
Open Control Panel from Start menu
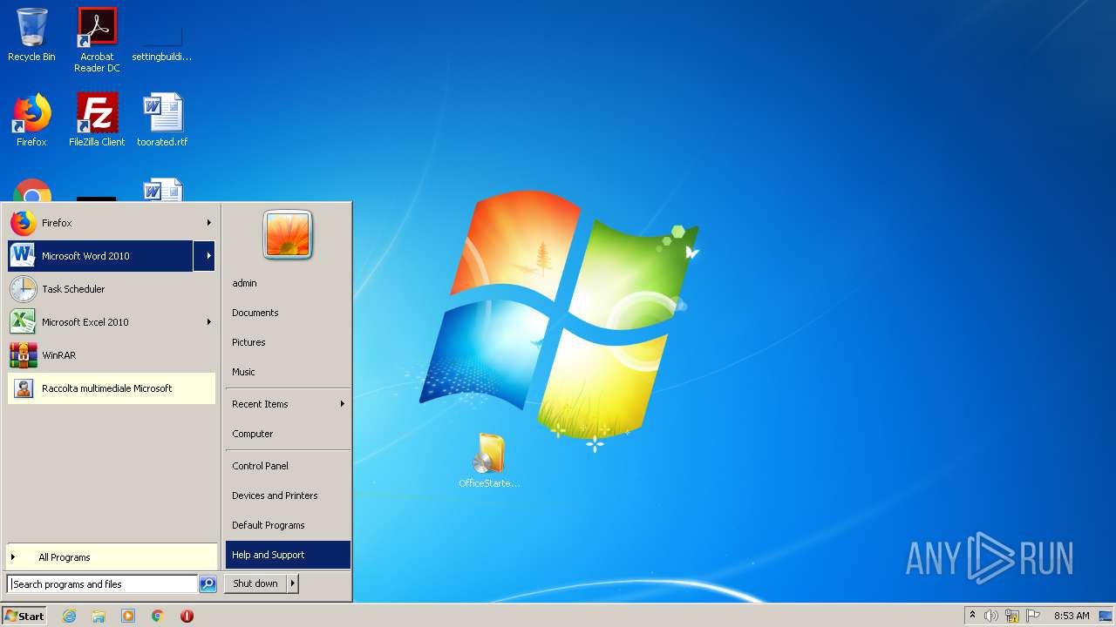[x=288, y=466]
